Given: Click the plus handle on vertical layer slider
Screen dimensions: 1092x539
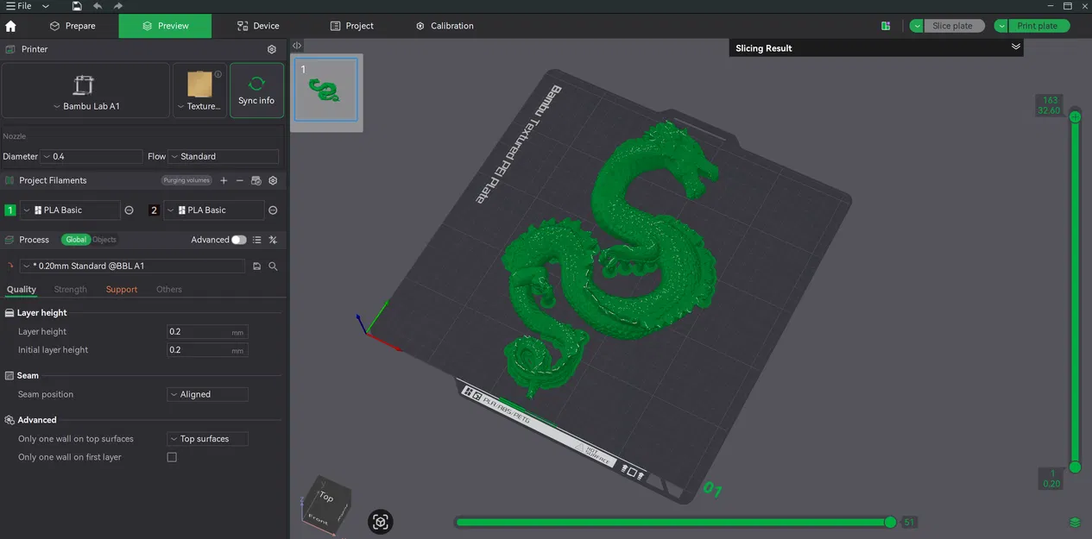Looking at the screenshot, I should click(1075, 116).
